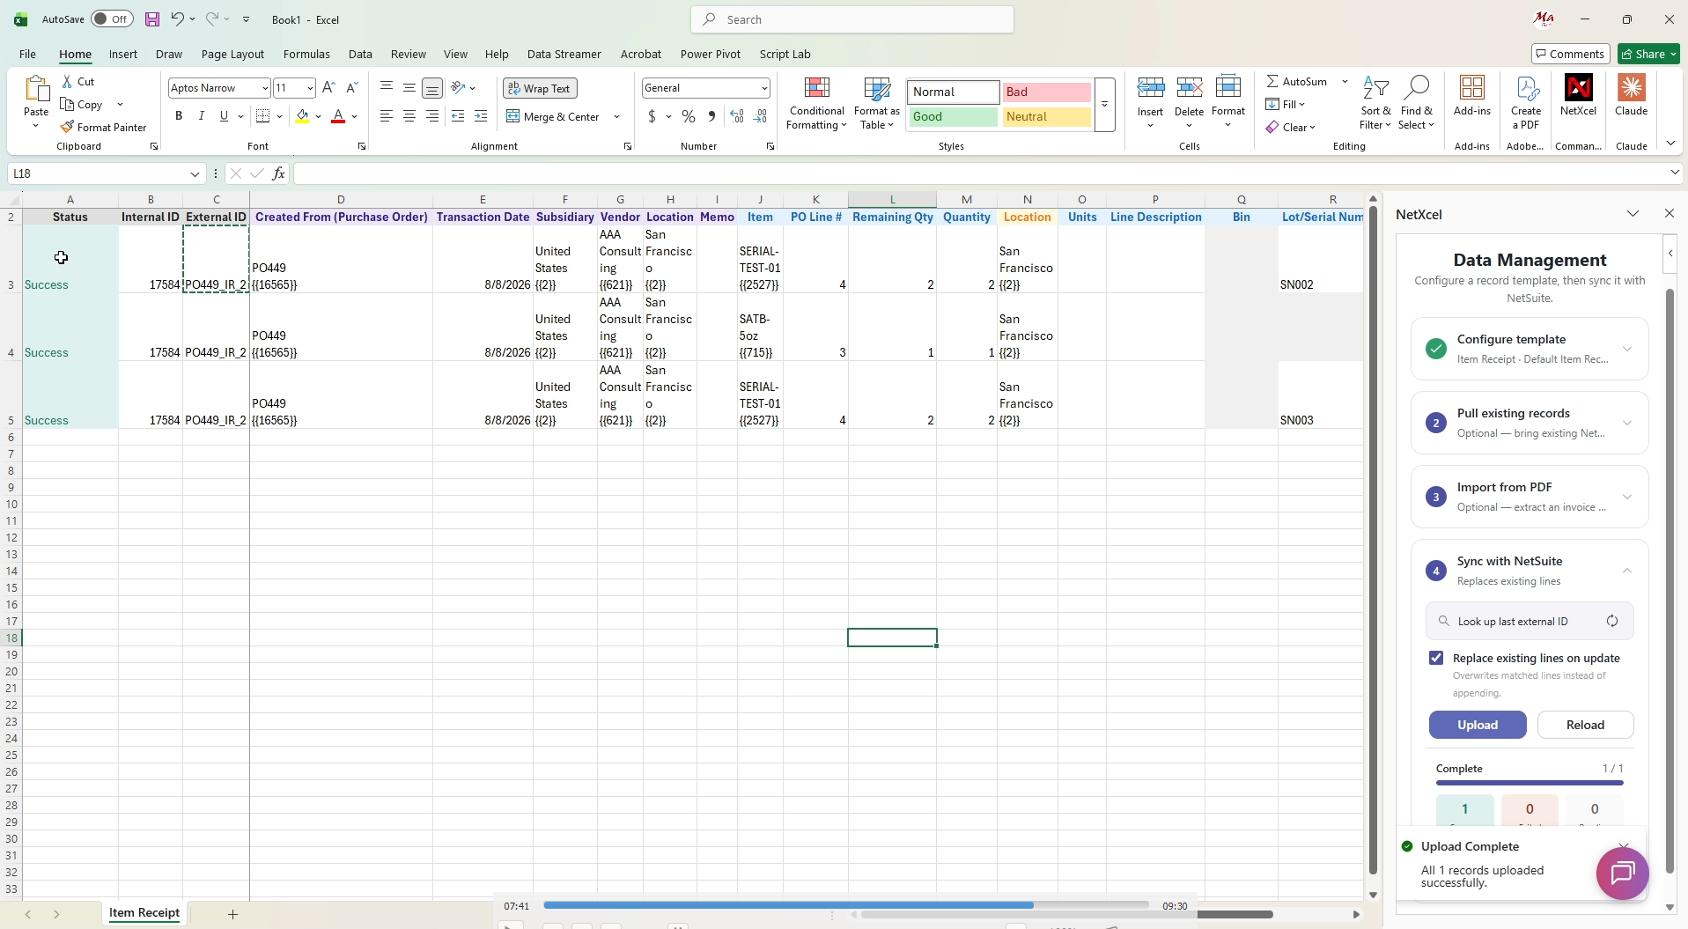Open the Name Box dropdown

[195, 174]
